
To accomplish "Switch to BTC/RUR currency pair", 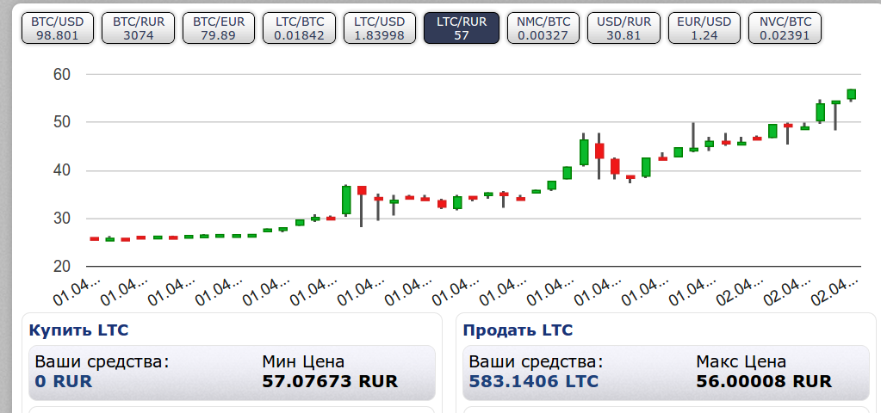I will [x=138, y=28].
